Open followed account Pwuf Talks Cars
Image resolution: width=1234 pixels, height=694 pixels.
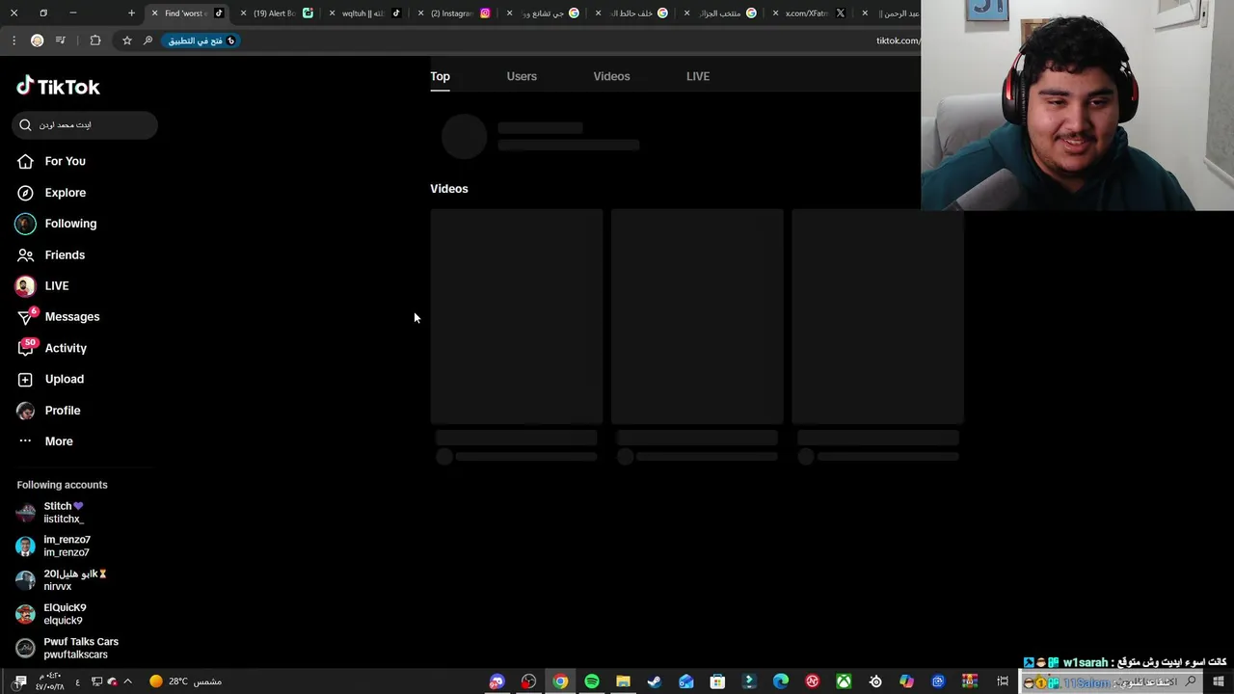click(x=67, y=648)
